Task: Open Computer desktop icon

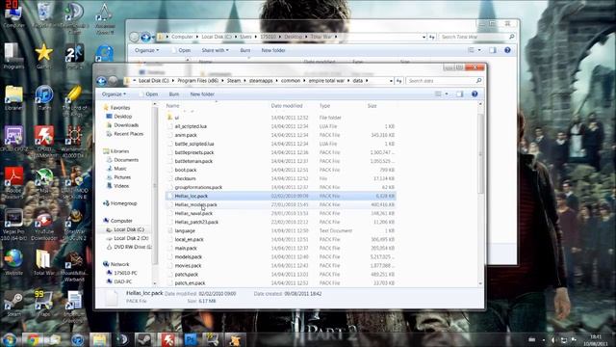Action: pyautogui.click(x=13, y=15)
